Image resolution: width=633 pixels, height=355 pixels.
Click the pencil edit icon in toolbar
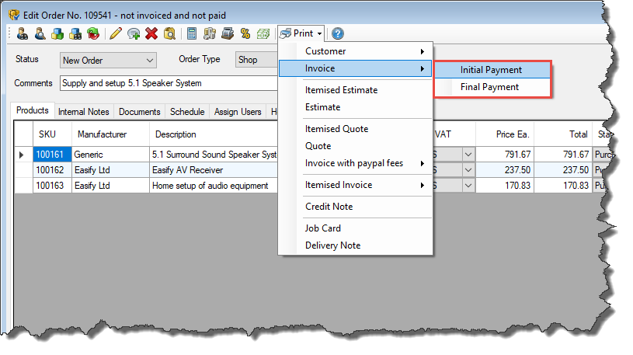(x=116, y=33)
